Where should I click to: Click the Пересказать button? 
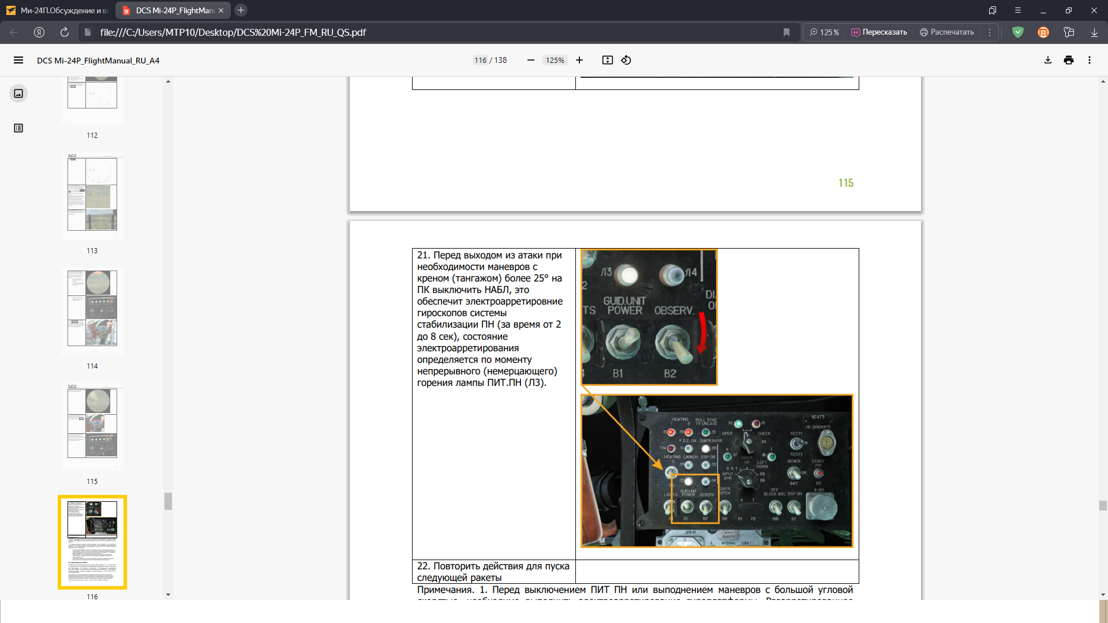pos(879,32)
